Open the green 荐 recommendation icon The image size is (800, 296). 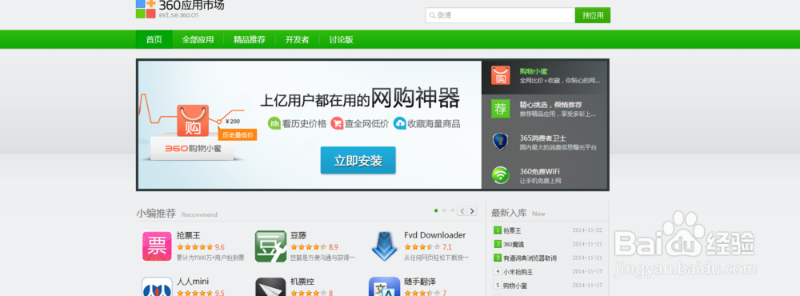point(501,109)
